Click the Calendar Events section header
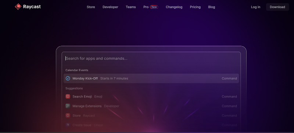The width and height of the screenshot is (294, 133). coord(77,70)
